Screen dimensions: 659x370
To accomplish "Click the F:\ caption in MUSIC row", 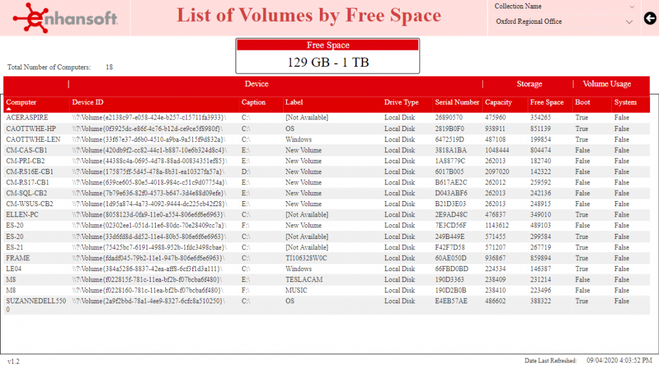I will (x=245, y=290).
